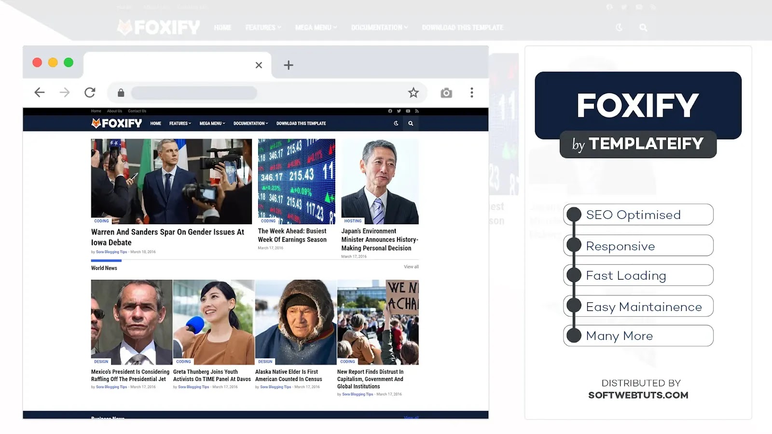Click DESIGN tag on Mexico's President post
The image size is (772, 434).
101,362
